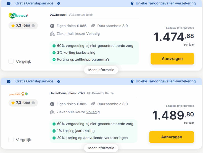Click info icon next to UnitedConsumers 7,3 rating
203x153 pixels.
[33, 103]
